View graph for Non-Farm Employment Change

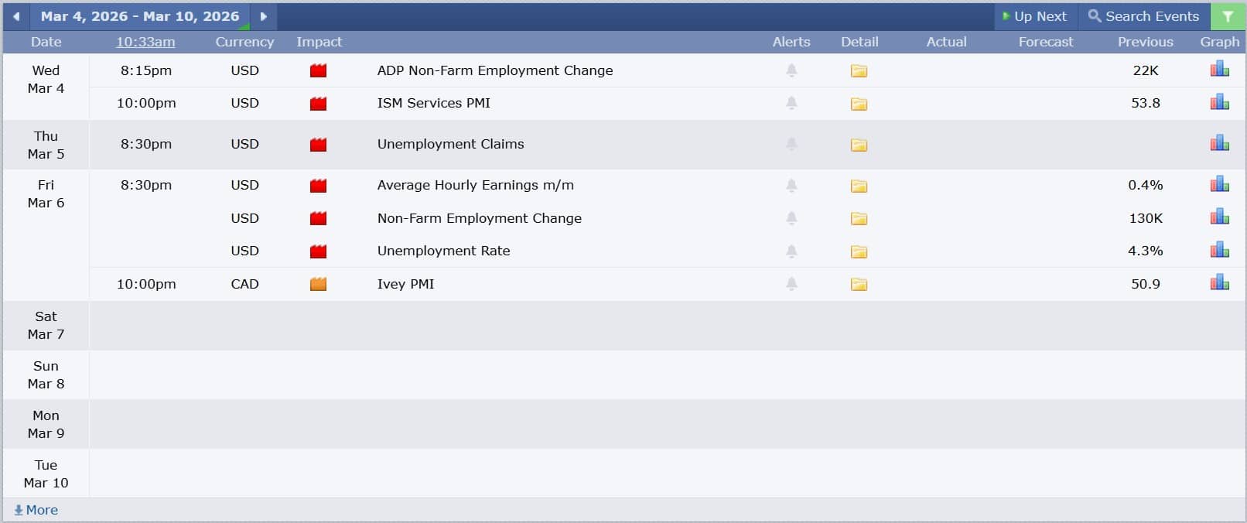click(1219, 217)
